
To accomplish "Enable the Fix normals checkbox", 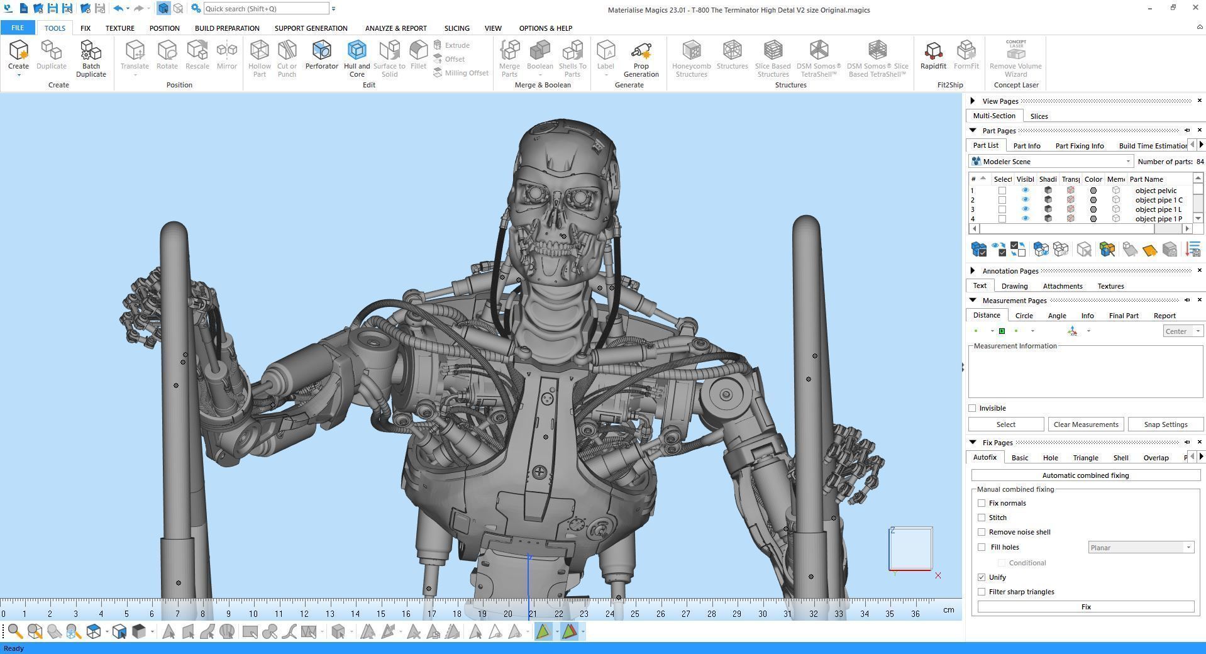I will tap(982, 503).
